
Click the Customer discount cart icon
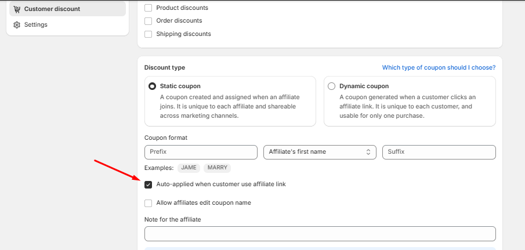point(17,9)
